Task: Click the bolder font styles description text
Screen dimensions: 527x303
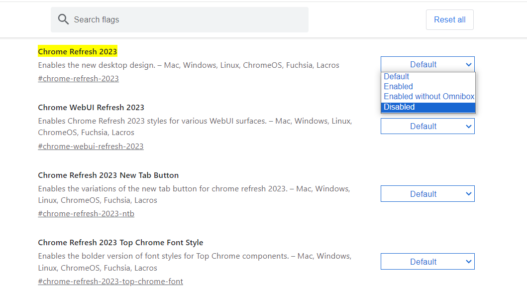Action: point(195,262)
